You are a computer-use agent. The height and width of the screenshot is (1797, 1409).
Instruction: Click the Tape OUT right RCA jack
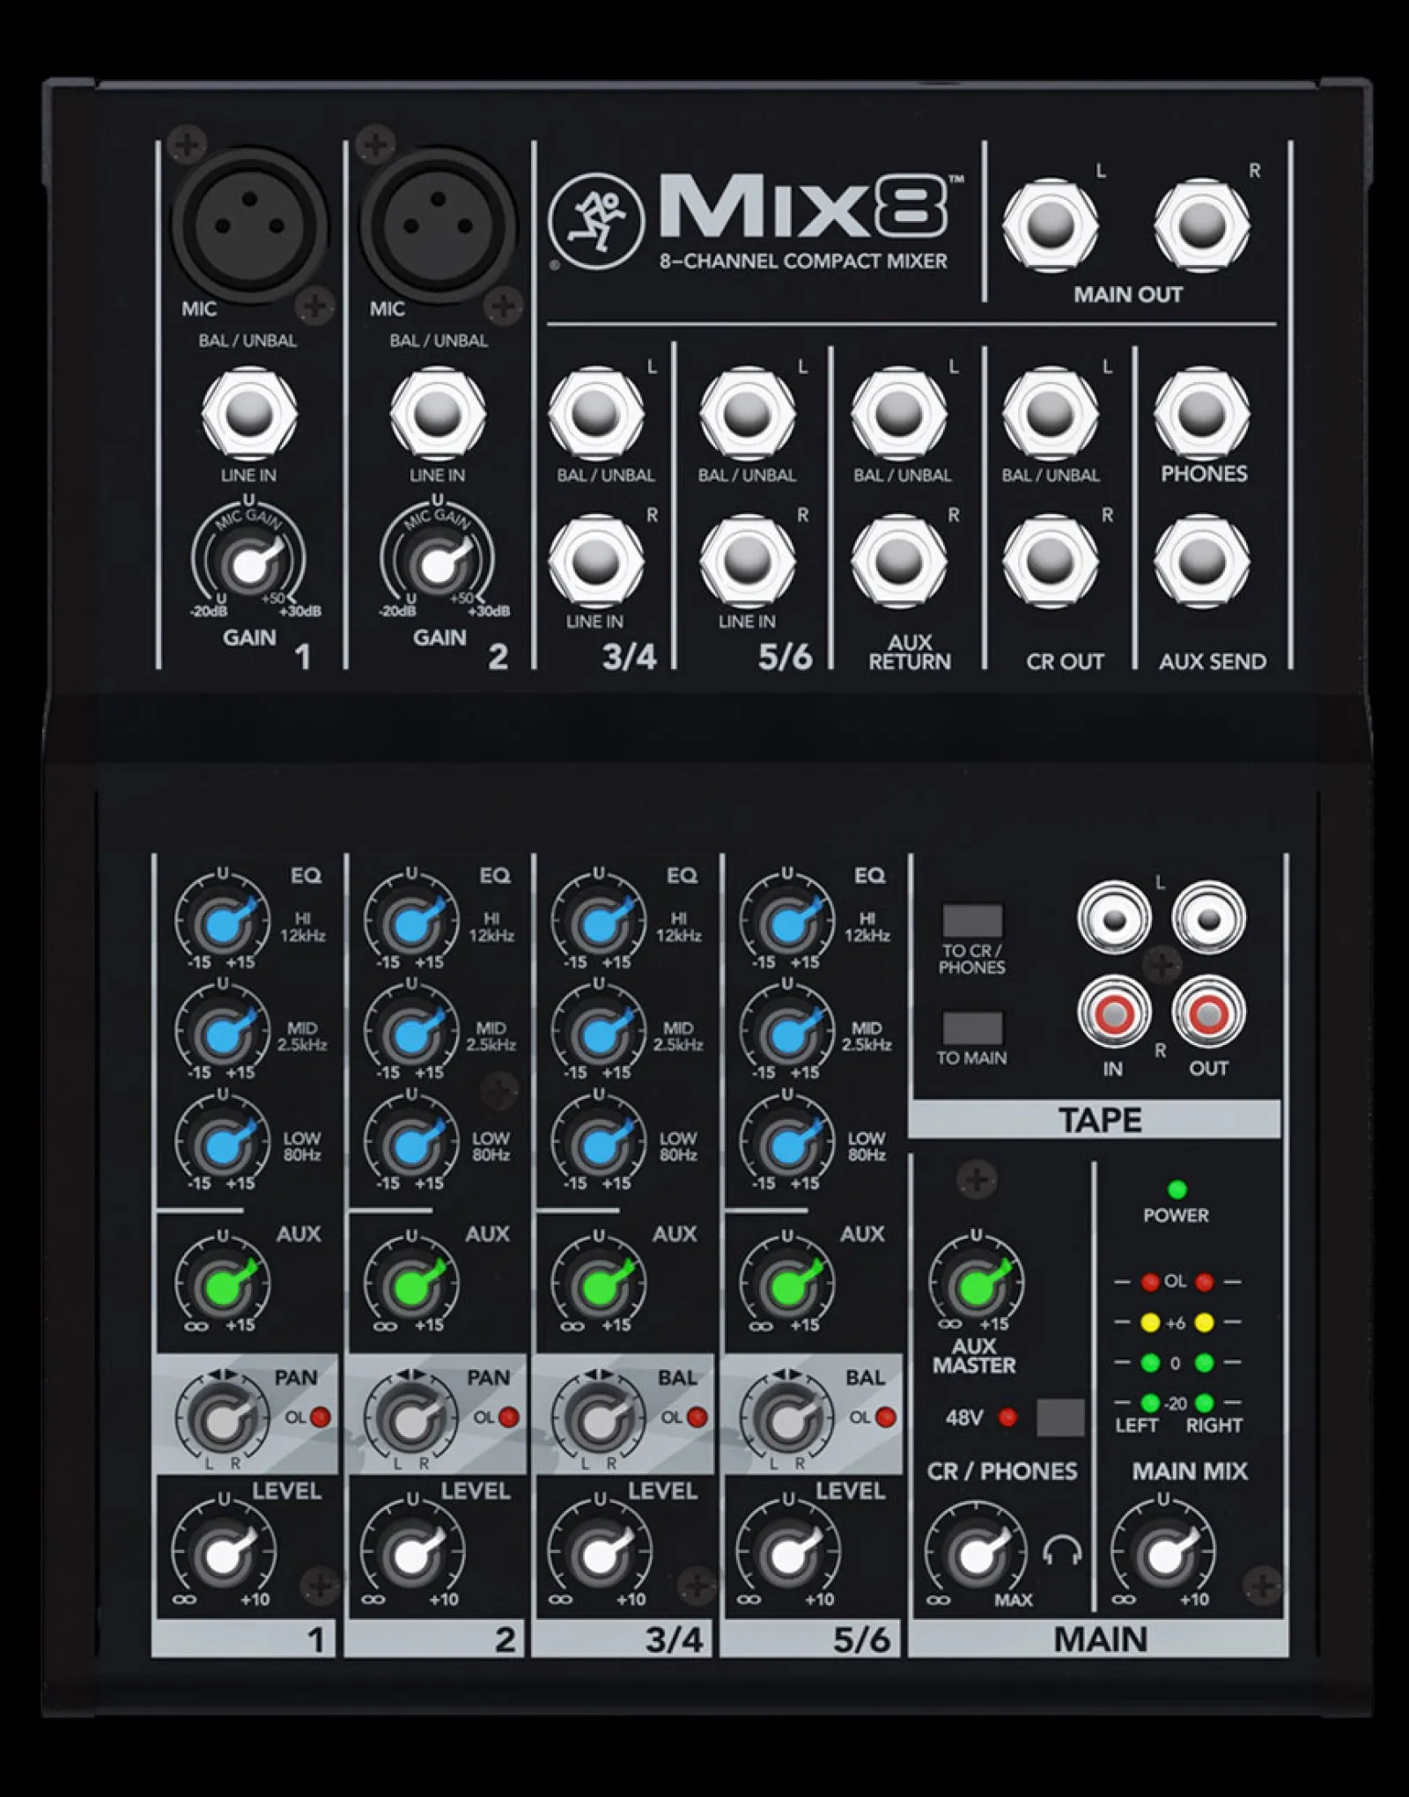pyautogui.click(x=1208, y=1014)
